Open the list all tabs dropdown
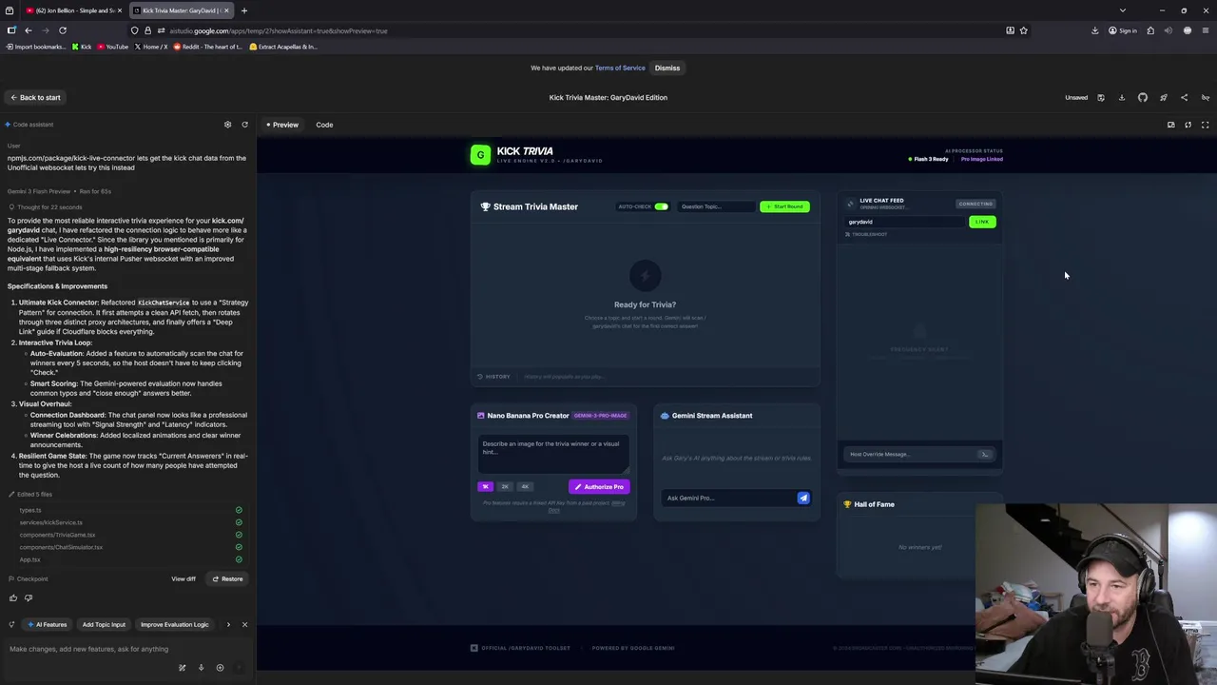This screenshot has width=1217, height=685. click(1123, 10)
